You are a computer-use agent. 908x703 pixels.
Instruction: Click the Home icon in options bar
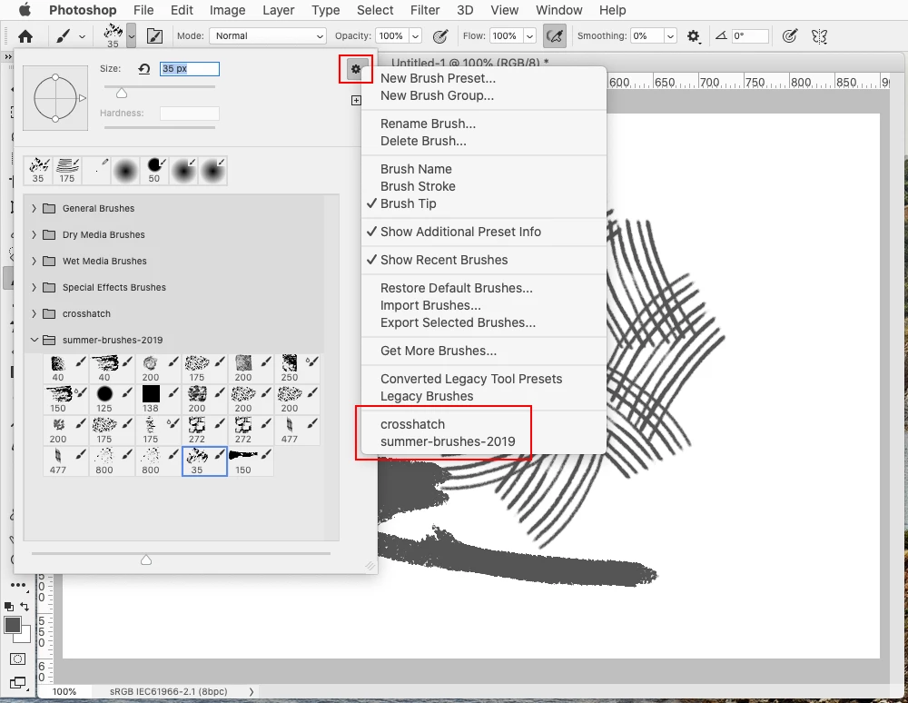click(25, 36)
